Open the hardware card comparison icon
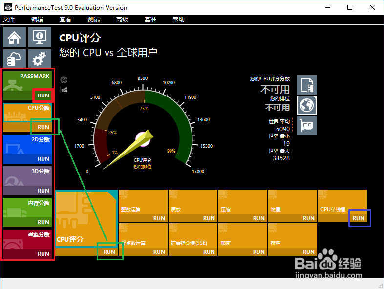 point(307,126)
